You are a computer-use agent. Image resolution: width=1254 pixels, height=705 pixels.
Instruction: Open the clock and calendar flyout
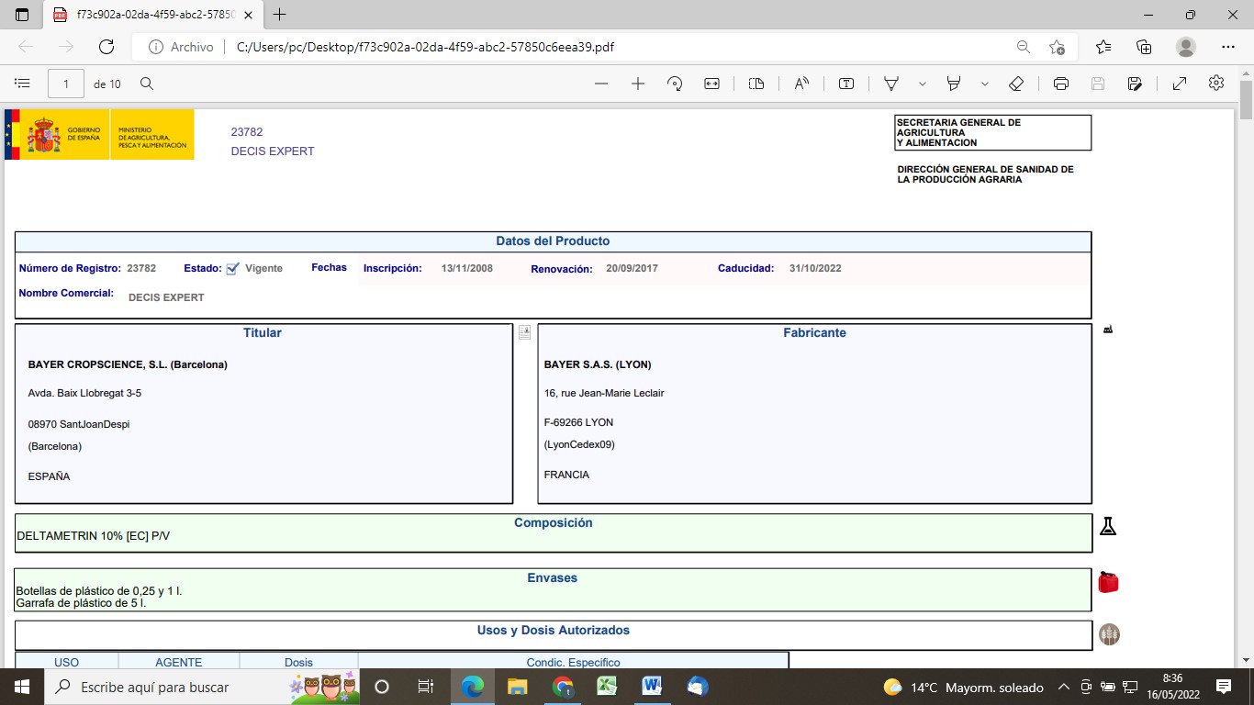pyautogui.click(x=1175, y=687)
